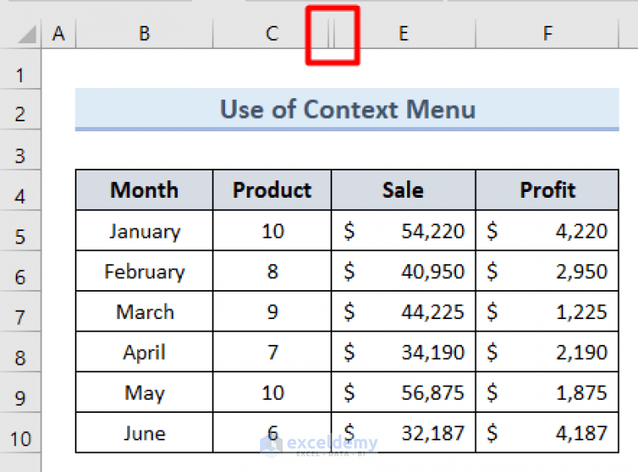Select January's product cell showing 10
638x472 pixels.
(x=272, y=231)
